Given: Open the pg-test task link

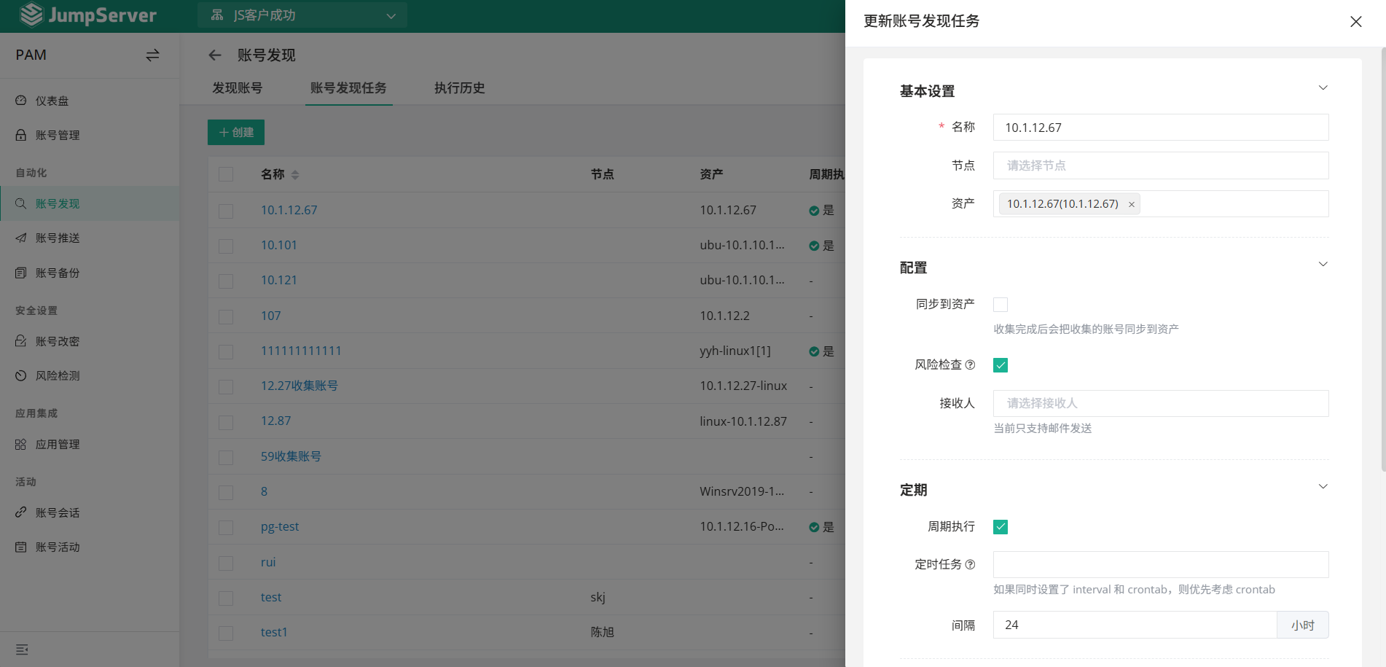Looking at the screenshot, I should tap(279, 526).
